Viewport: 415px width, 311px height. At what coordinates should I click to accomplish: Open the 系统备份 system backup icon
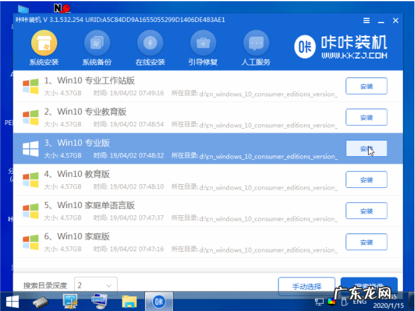point(97,43)
